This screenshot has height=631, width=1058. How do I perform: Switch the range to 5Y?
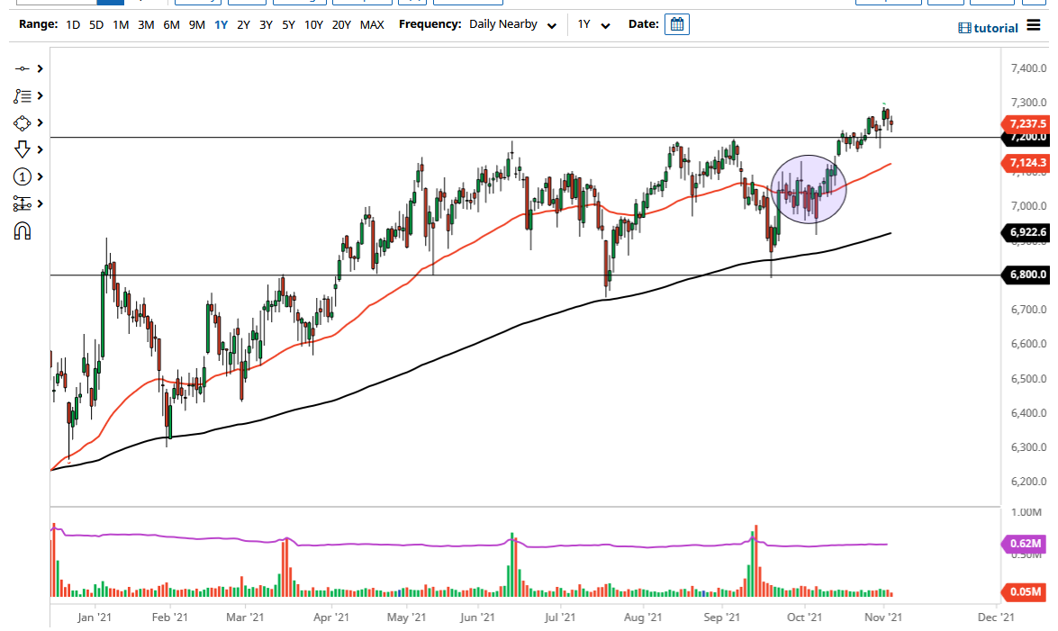[288, 25]
